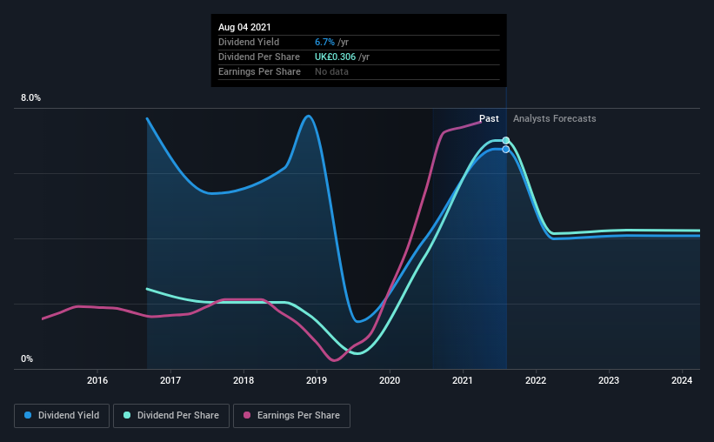Click the 2022 x-axis label
714x442 pixels.
[536, 380]
